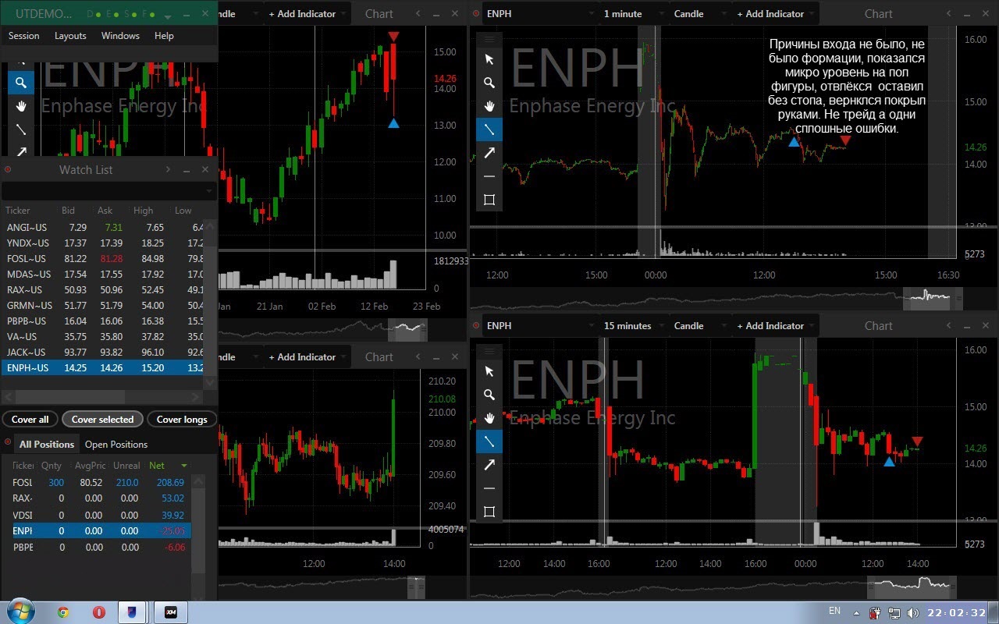Select the trend line tool in 1 minute chart
The image size is (999, 624).
tap(489, 129)
